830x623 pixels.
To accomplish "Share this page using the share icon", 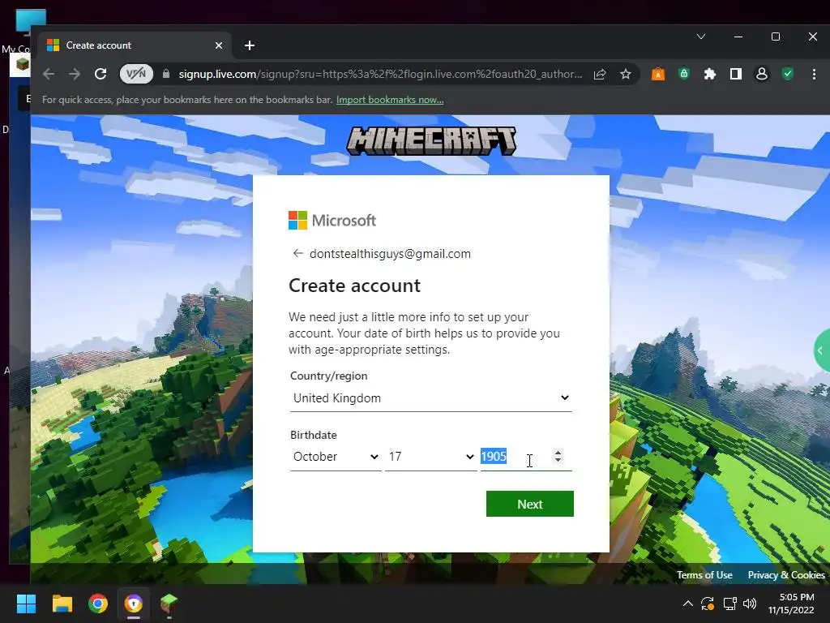I will tap(600, 74).
